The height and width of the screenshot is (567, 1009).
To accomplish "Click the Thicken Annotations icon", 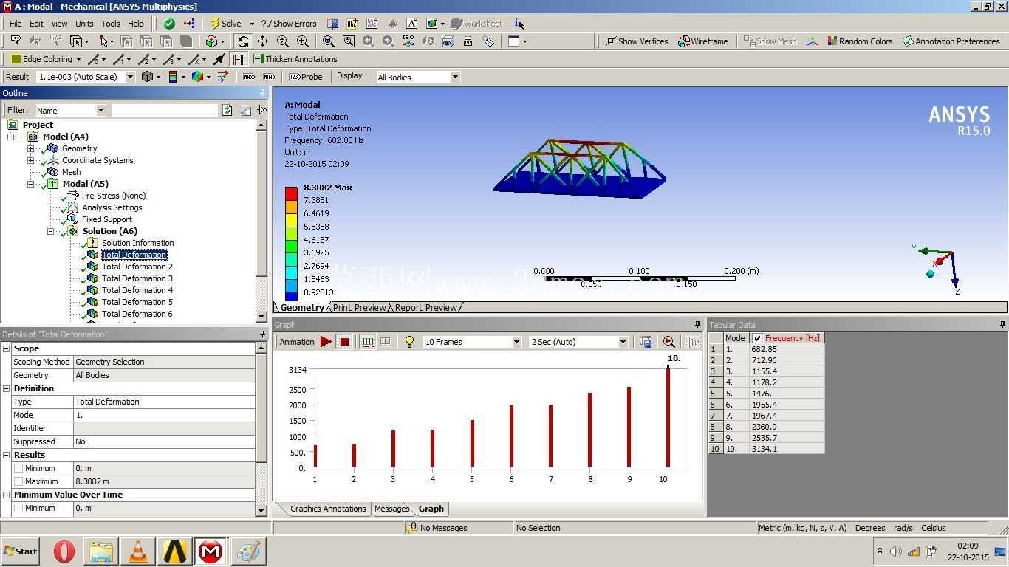I will [259, 59].
